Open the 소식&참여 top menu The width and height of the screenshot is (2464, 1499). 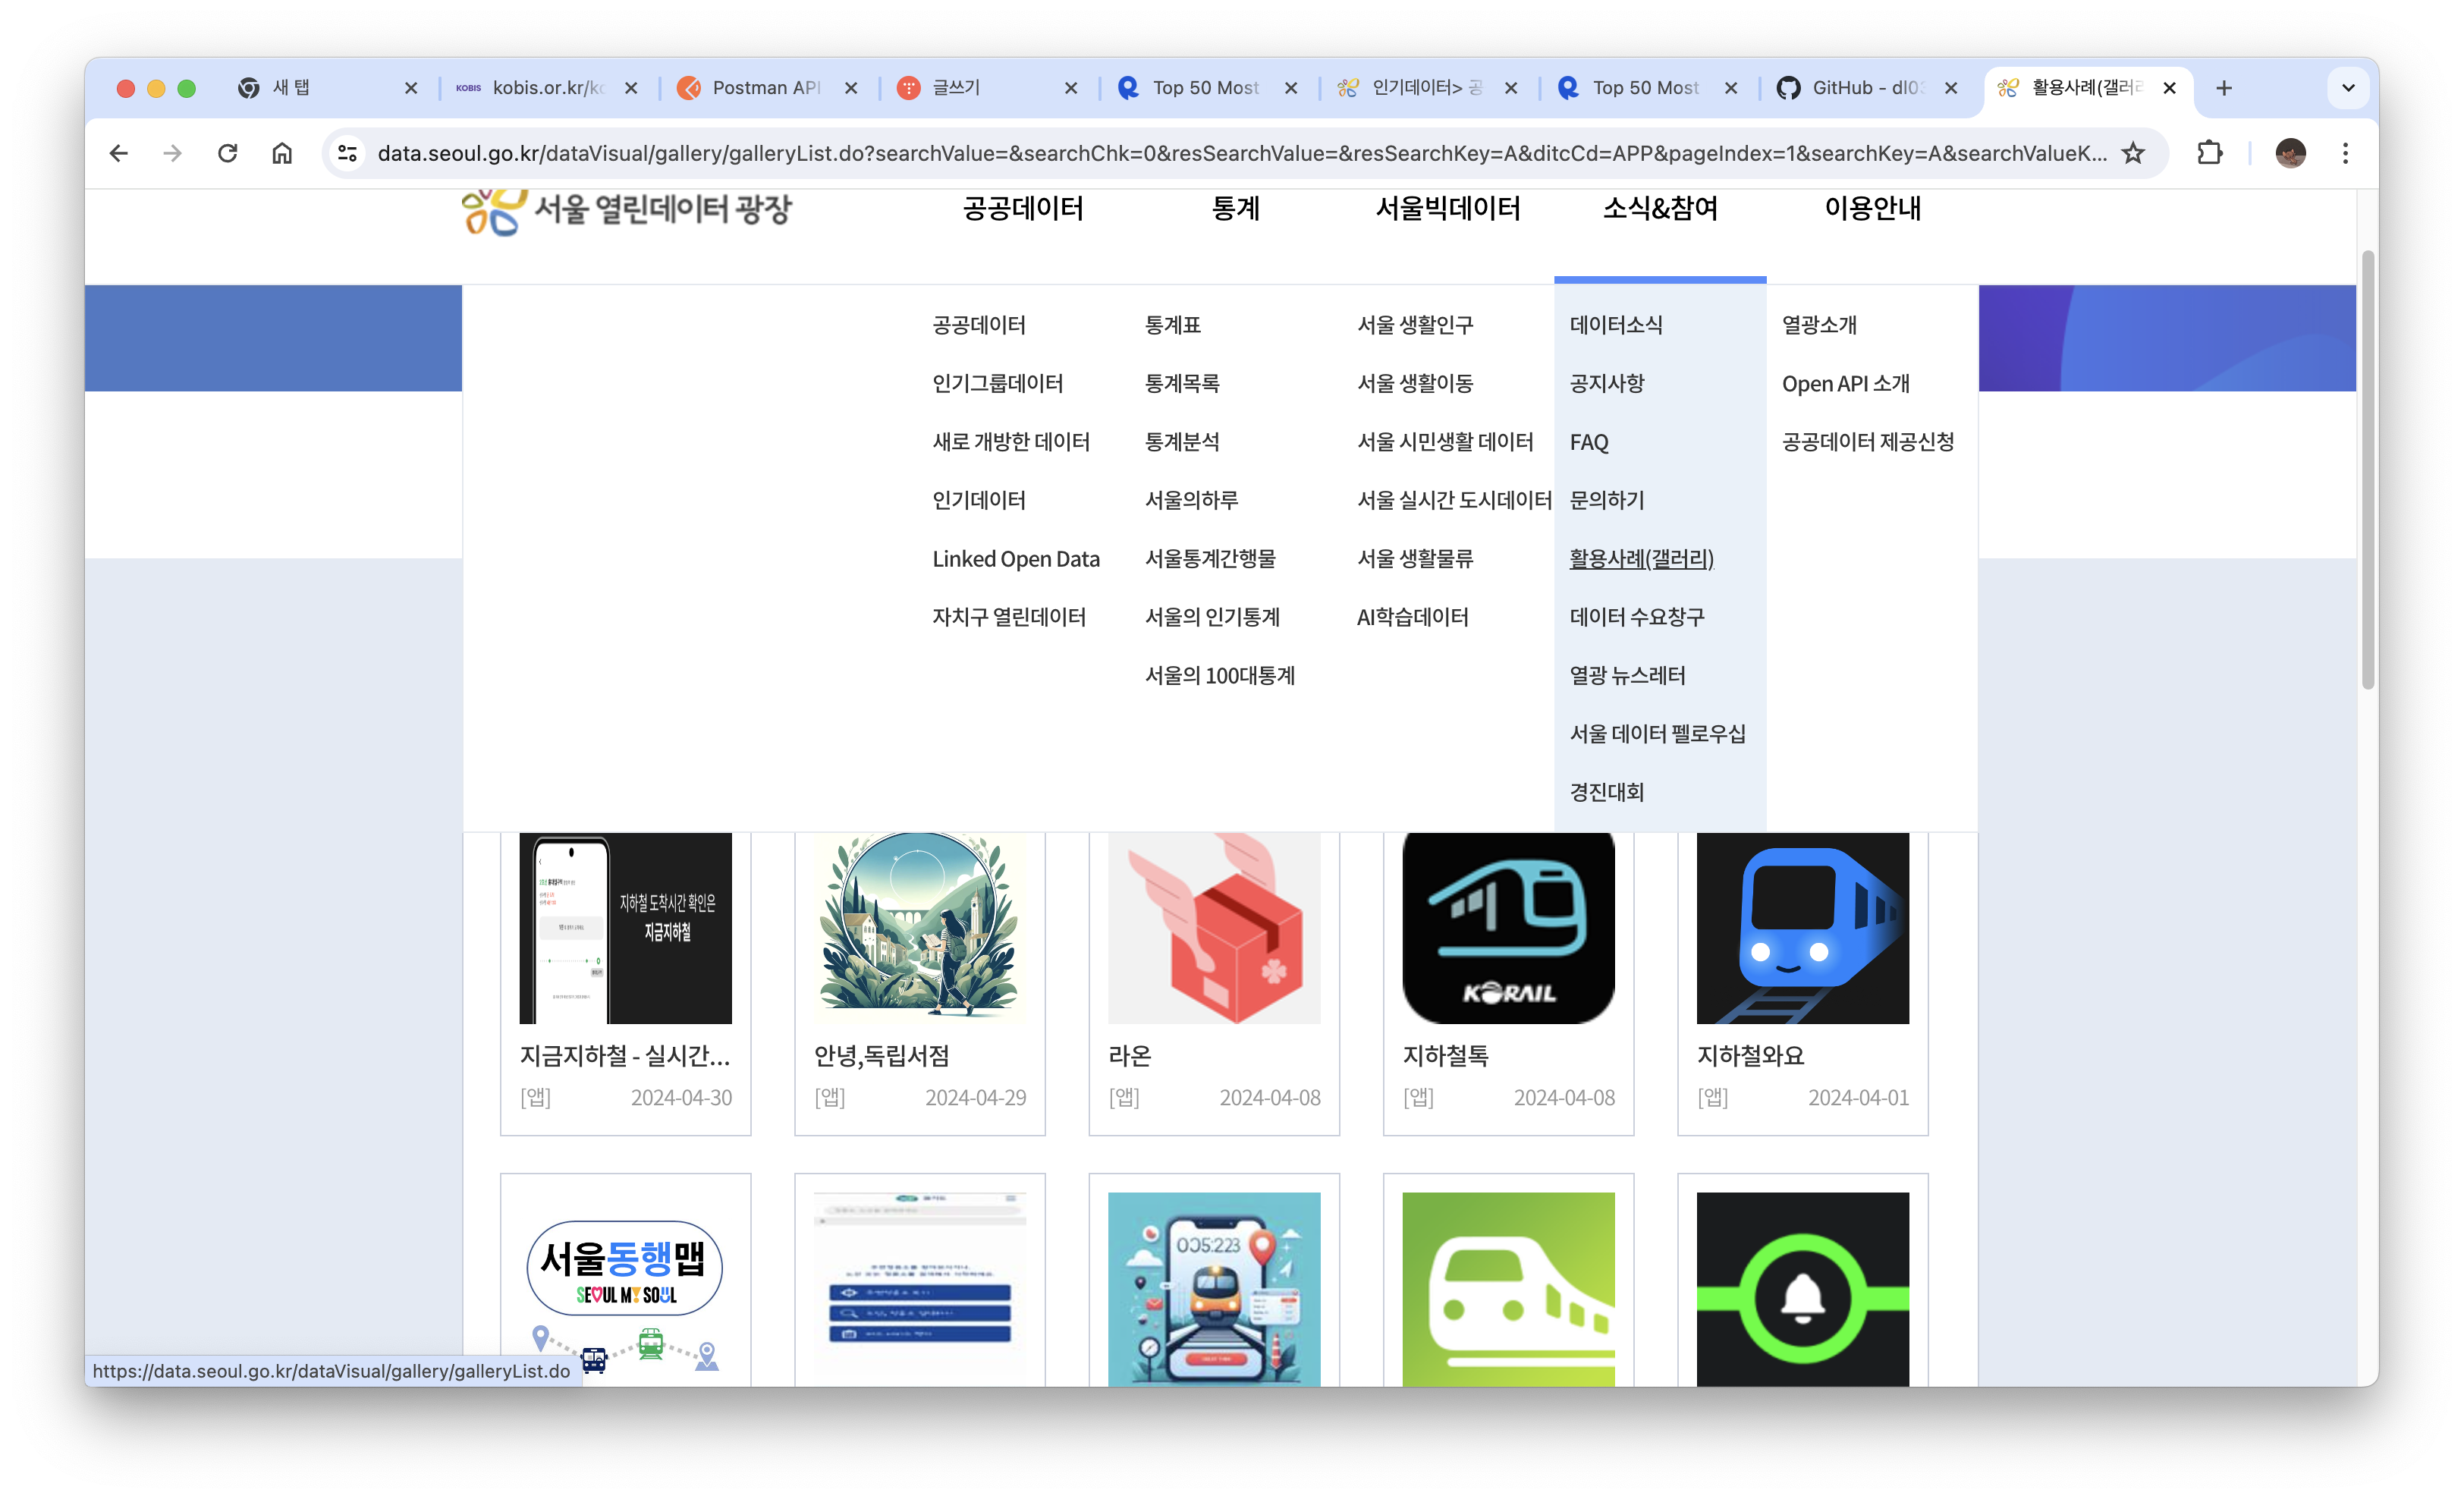pyautogui.click(x=1660, y=209)
